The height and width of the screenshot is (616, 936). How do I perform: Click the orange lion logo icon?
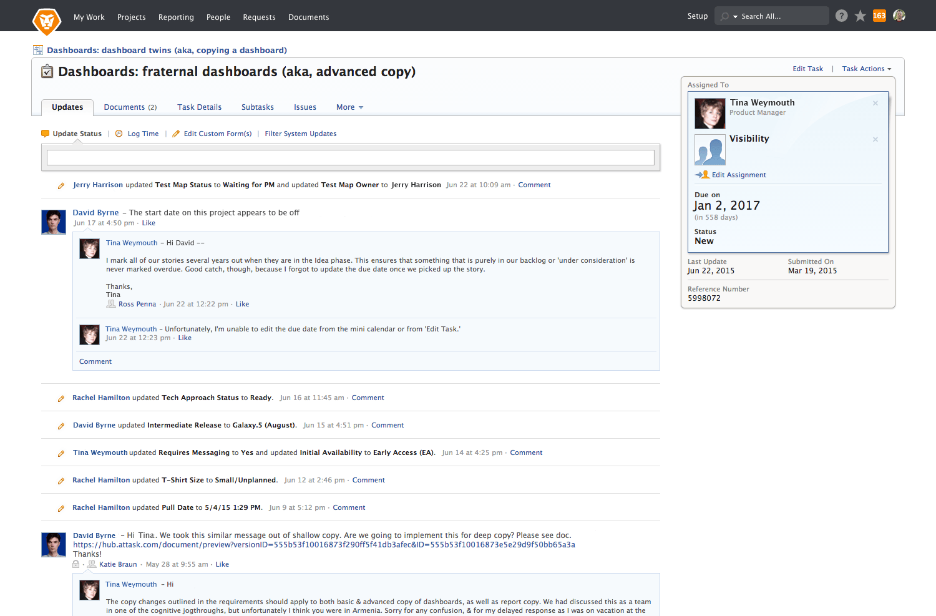(47, 21)
